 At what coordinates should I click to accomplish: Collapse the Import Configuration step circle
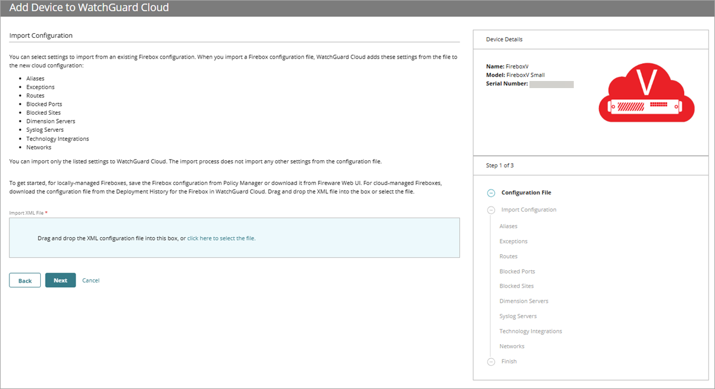[491, 210]
